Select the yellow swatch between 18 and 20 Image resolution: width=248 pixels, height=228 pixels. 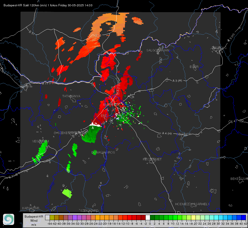pyautogui.click(x=194, y=217)
